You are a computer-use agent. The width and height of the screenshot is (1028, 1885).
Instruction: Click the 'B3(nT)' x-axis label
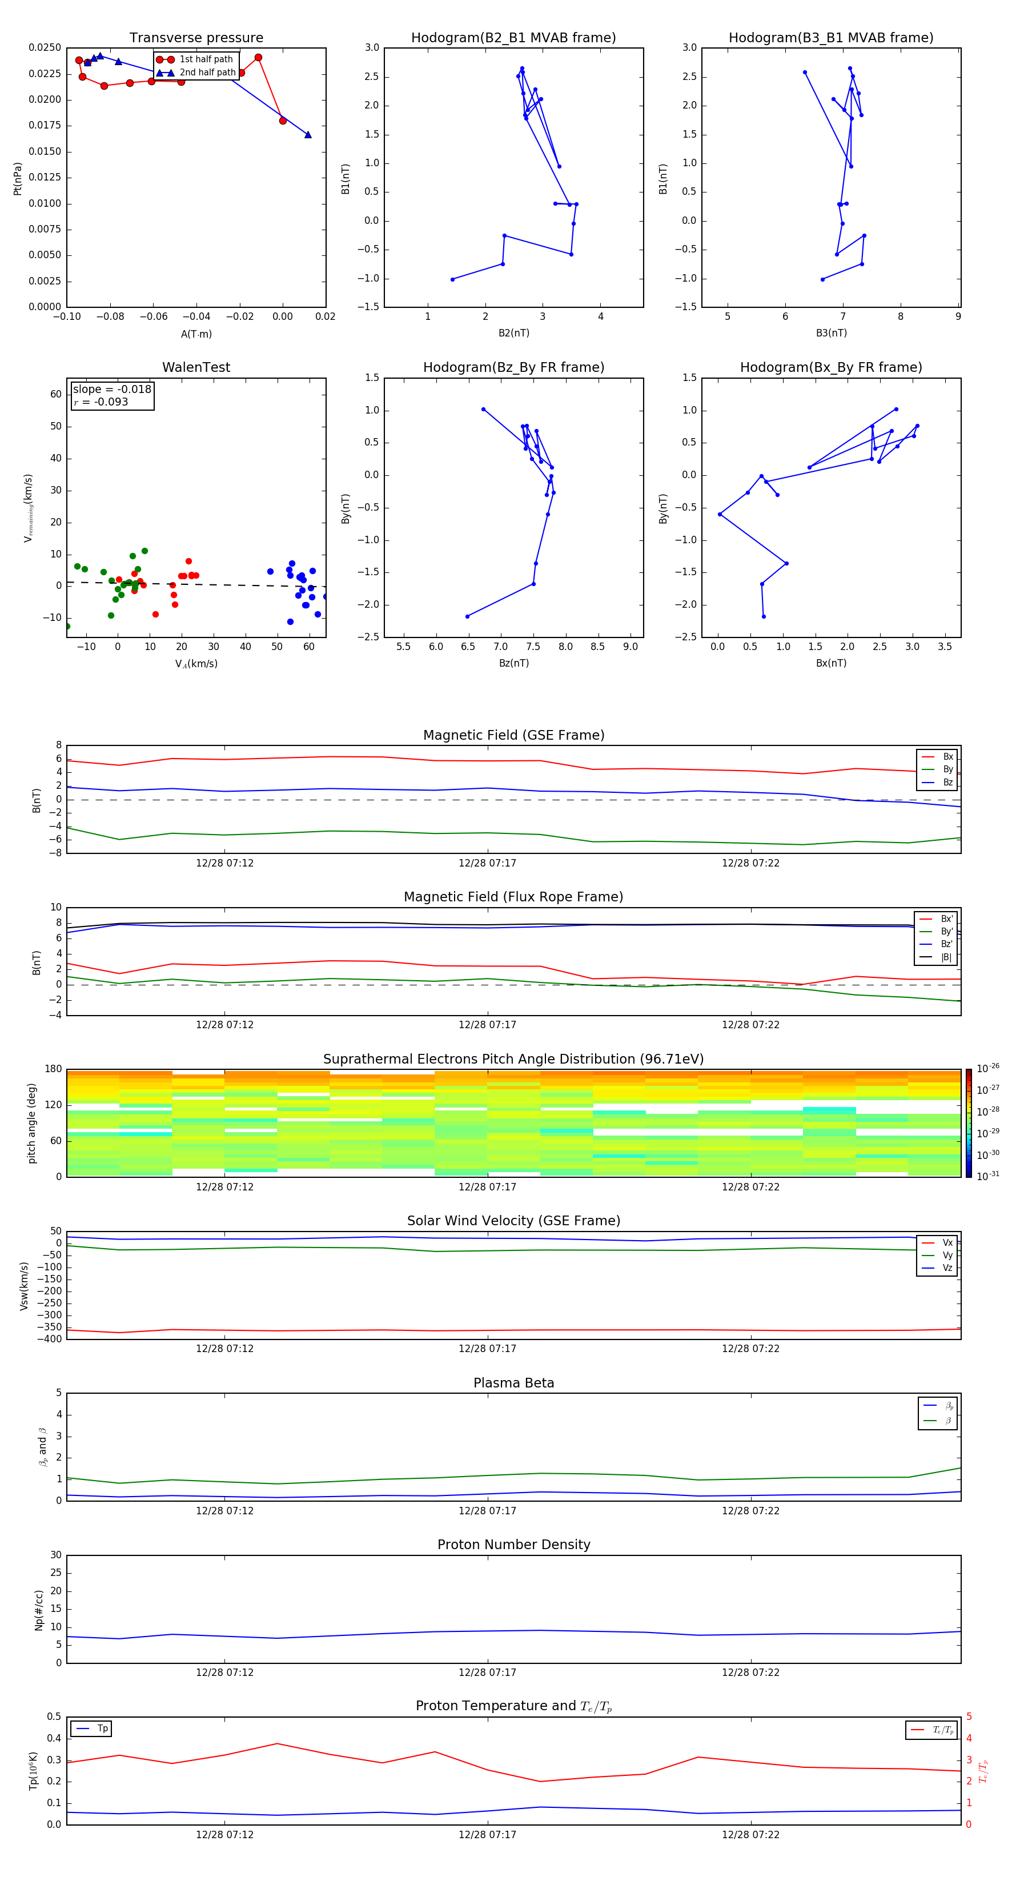pyautogui.click(x=831, y=333)
